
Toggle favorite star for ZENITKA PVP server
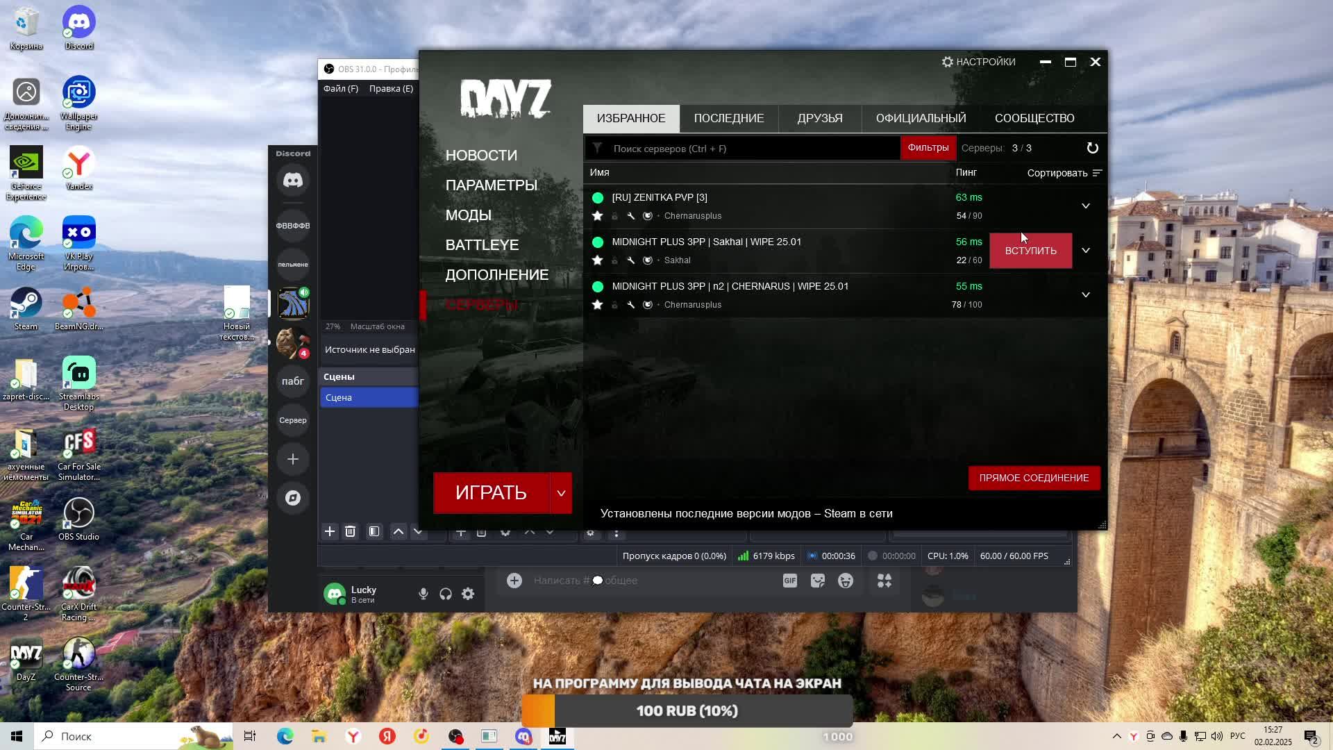597,216
